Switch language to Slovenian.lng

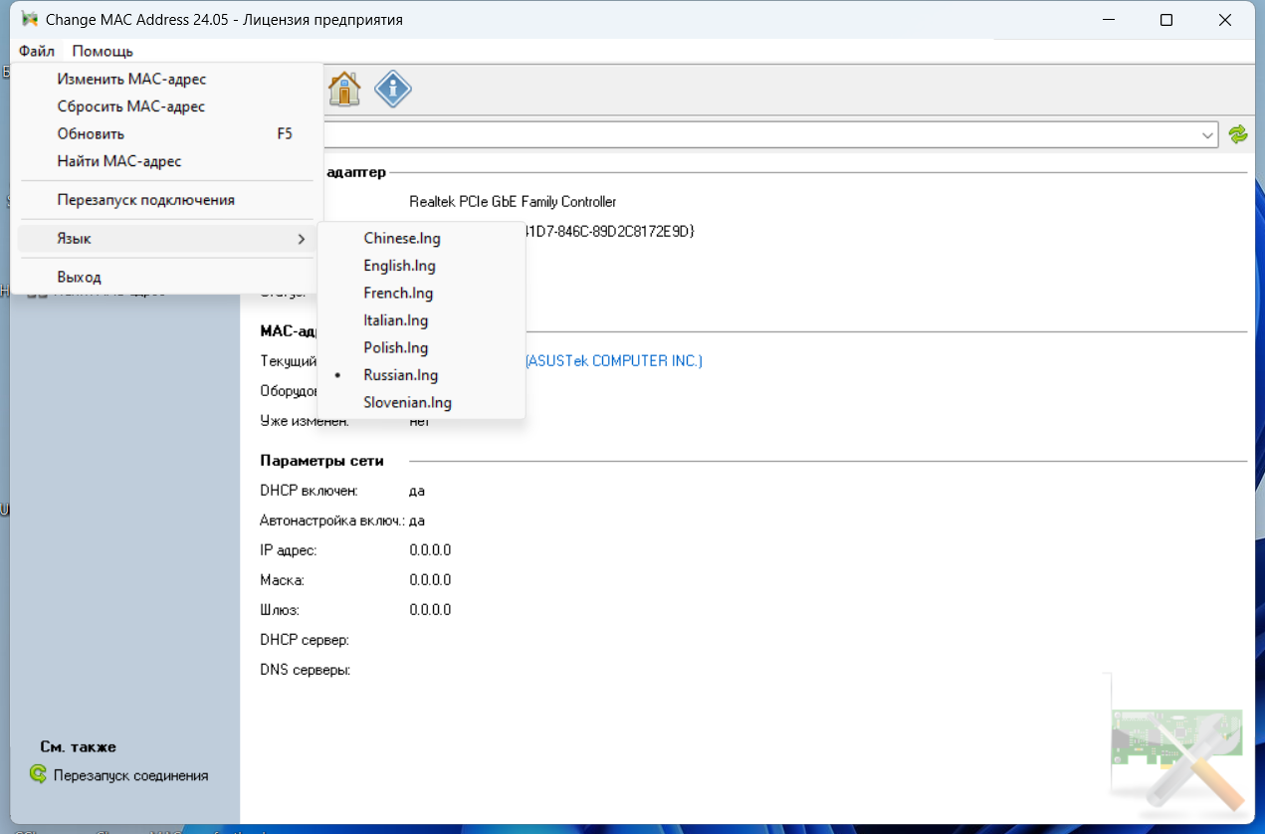click(x=421, y=402)
